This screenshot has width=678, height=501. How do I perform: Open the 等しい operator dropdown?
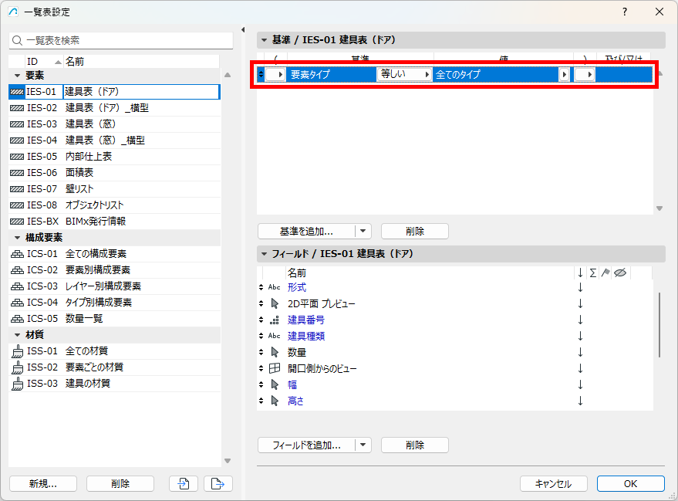point(404,74)
